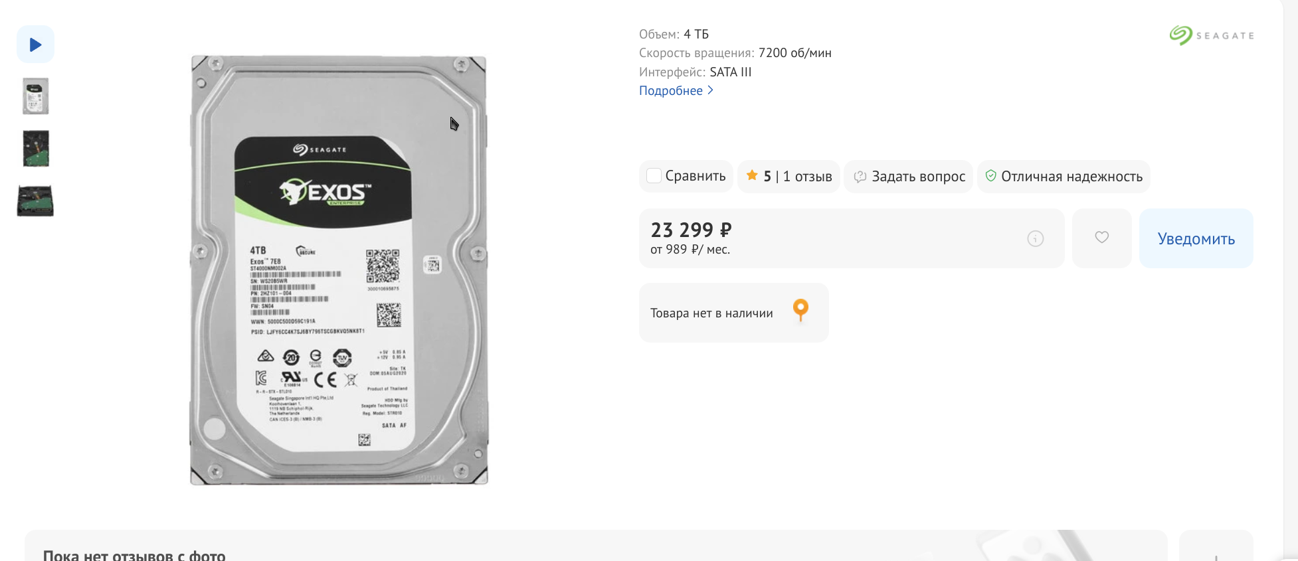The width and height of the screenshot is (1298, 561).
Task: Click the orange location pin icon
Action: point(800,310)
